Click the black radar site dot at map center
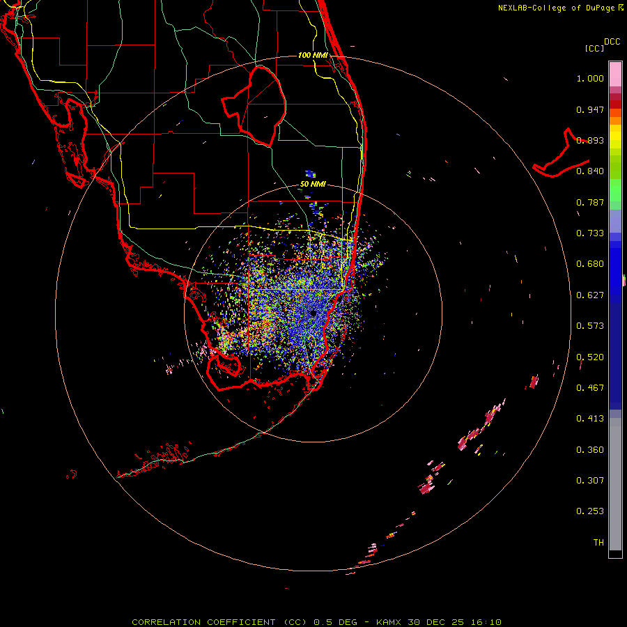 coord(313,313)
